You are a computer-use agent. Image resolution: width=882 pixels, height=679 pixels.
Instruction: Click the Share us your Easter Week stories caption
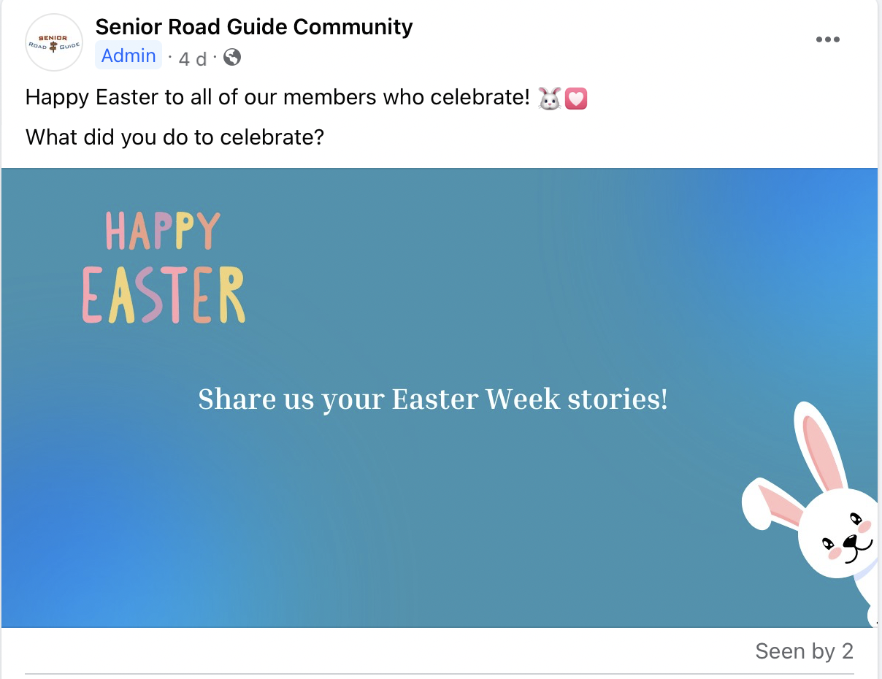[433, 399]
